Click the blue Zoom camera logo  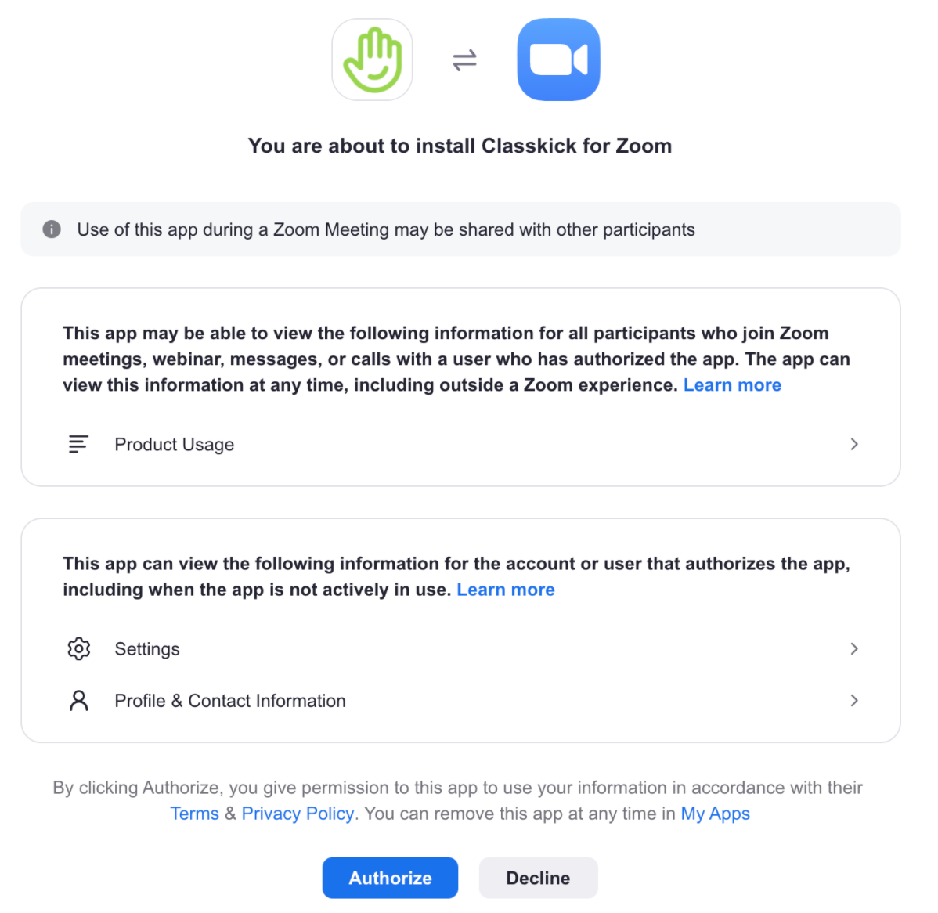[558, 60]
